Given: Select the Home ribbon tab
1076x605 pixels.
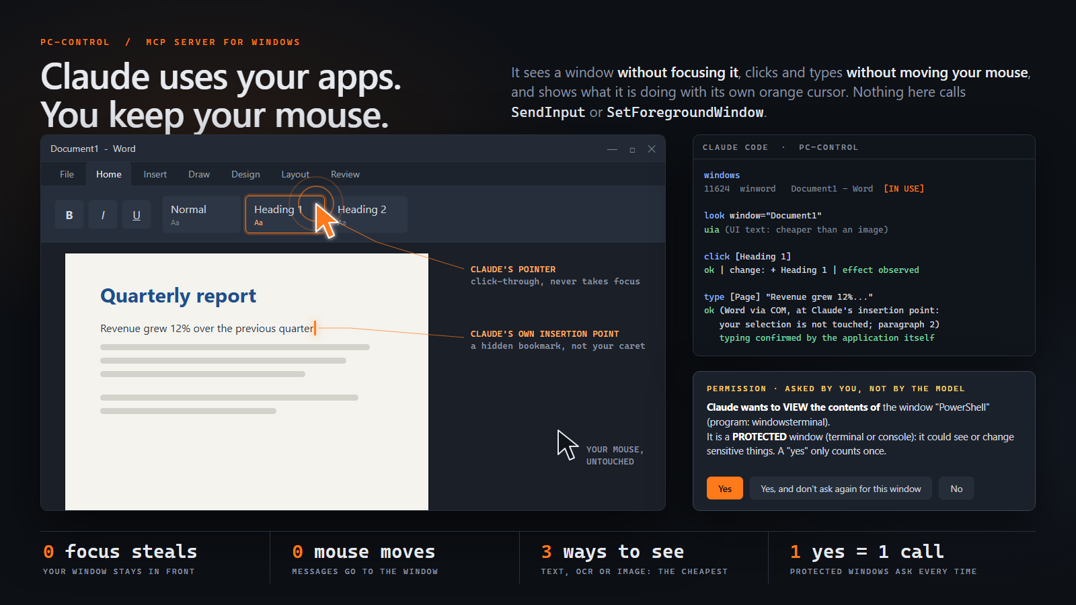Looking at the screenshot, I should pos(109,174).
